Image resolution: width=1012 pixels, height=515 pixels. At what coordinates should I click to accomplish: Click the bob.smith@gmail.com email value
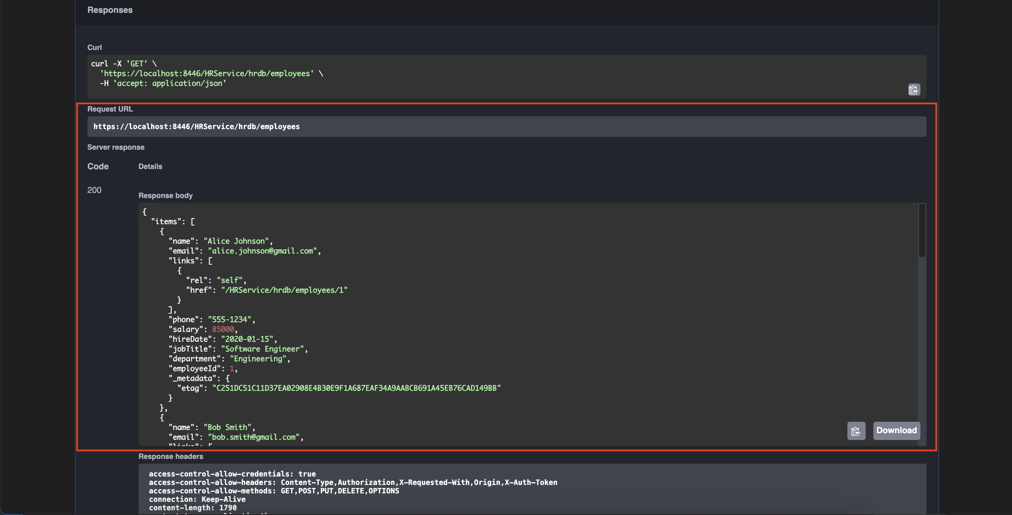(x=254, y=437)
